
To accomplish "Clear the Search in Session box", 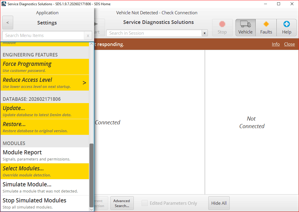I will [x=205, y=33].
